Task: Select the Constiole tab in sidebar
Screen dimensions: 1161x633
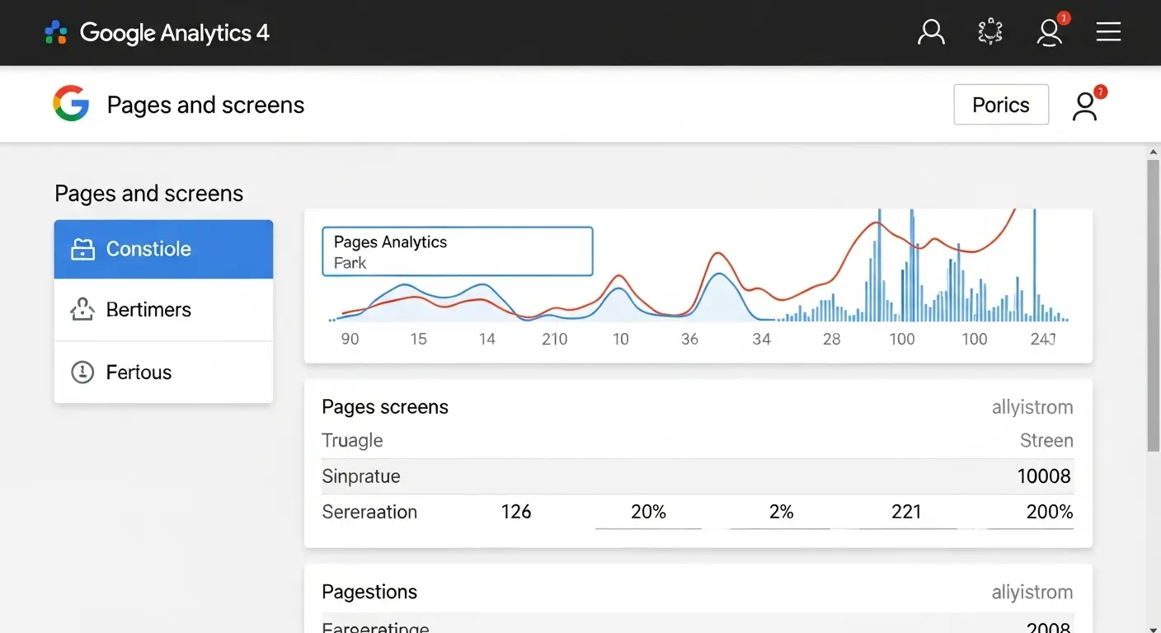Action: [163, 249]
